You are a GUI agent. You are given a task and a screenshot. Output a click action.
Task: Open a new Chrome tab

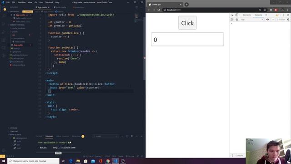click(186, 5)
